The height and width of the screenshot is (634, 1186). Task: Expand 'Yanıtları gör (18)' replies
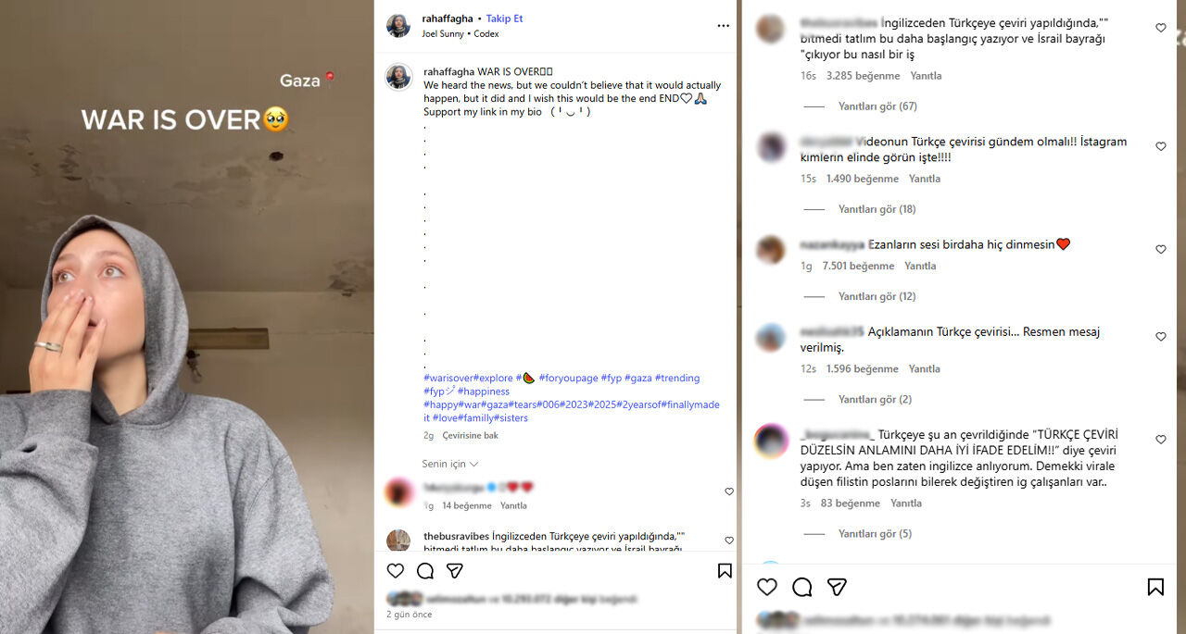(877, 209)
